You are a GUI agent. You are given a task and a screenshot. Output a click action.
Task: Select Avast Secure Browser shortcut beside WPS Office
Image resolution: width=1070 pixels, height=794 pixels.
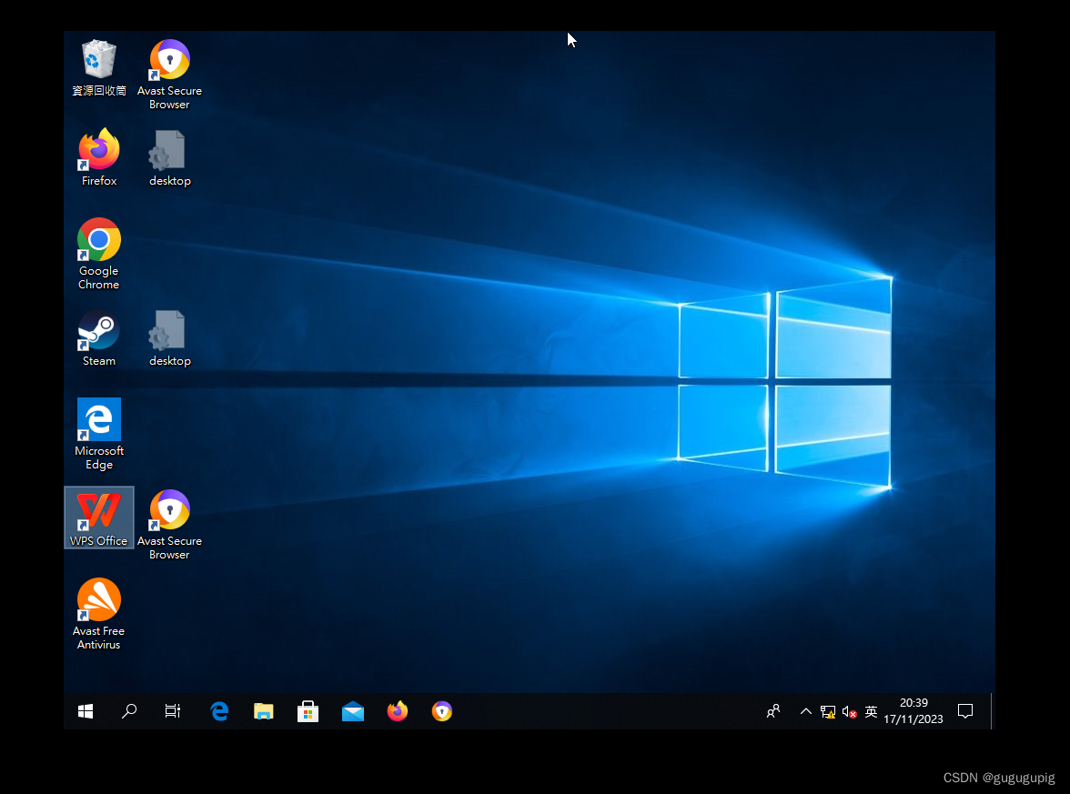pos(169,526)
